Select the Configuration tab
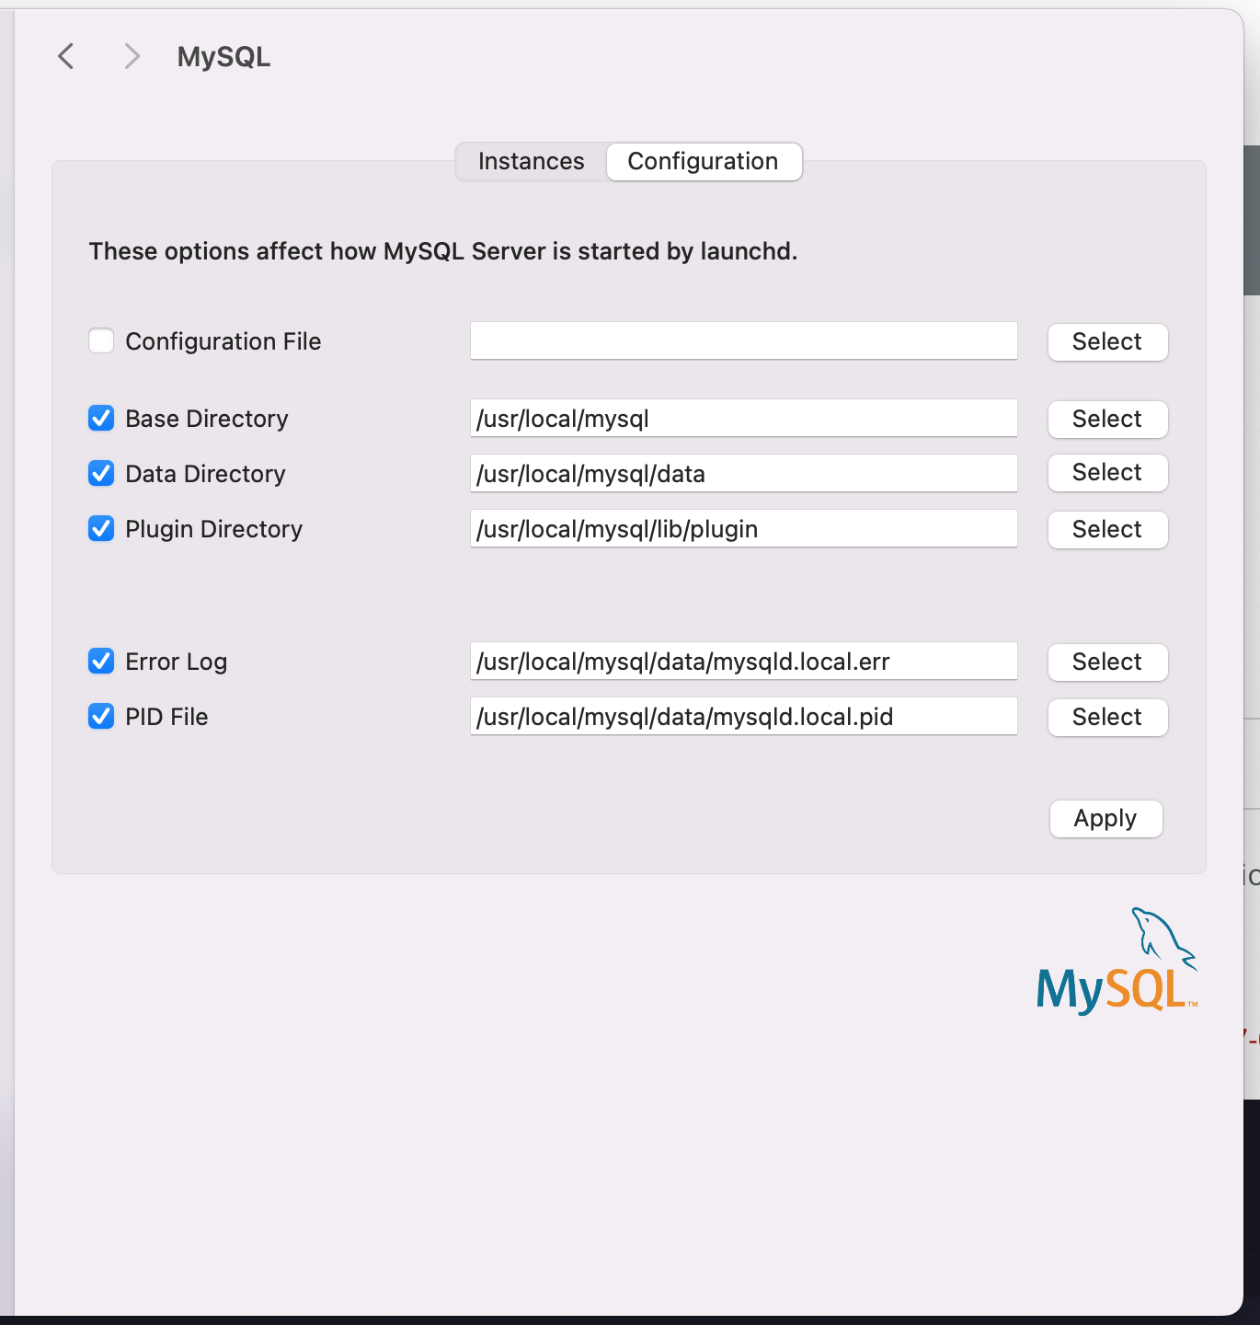The width and height of the screenshot is (1260, 1325). tap(704, 161)
